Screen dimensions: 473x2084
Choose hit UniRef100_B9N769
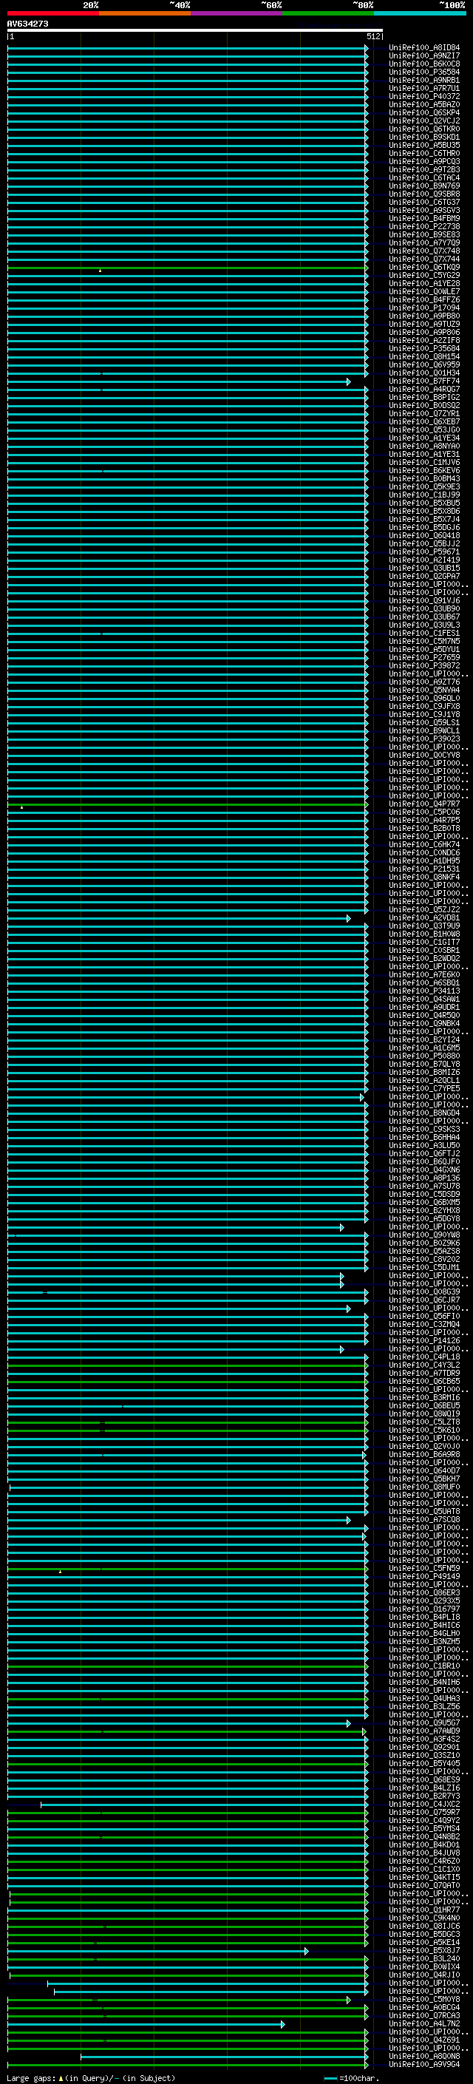pos(424,186)
